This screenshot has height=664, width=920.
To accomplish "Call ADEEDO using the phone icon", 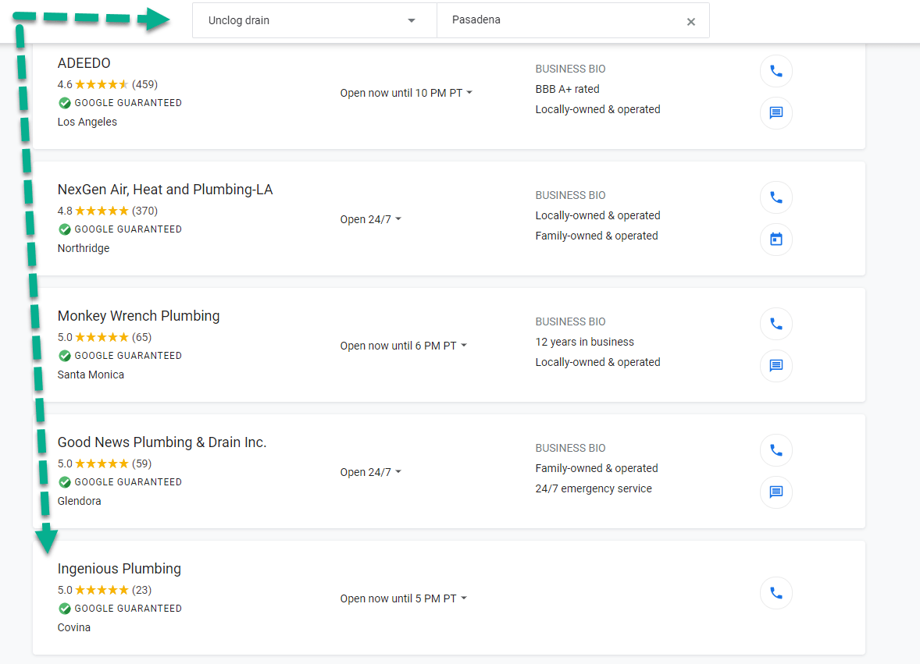I will coord(776,71).
